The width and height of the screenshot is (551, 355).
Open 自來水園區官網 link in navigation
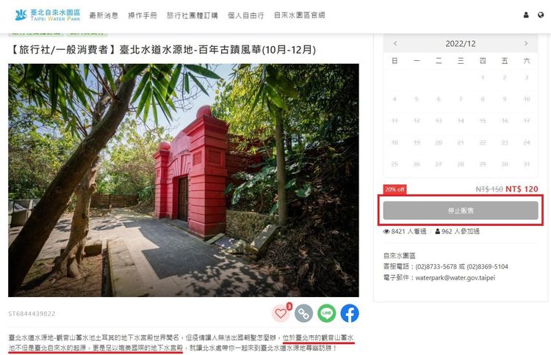(300, 15)
